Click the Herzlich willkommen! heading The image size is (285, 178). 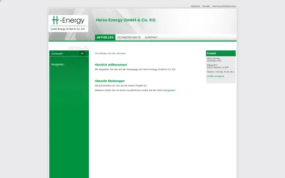click(111, 65)
